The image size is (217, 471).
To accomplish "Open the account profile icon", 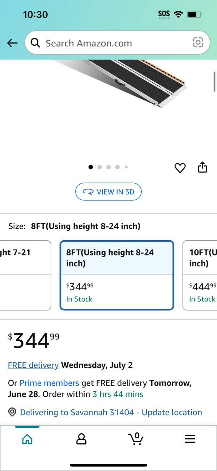I will click(x=81, y=439).
